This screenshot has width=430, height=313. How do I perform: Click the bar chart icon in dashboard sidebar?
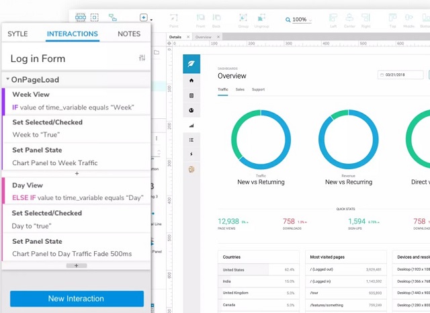pos(191,125)
